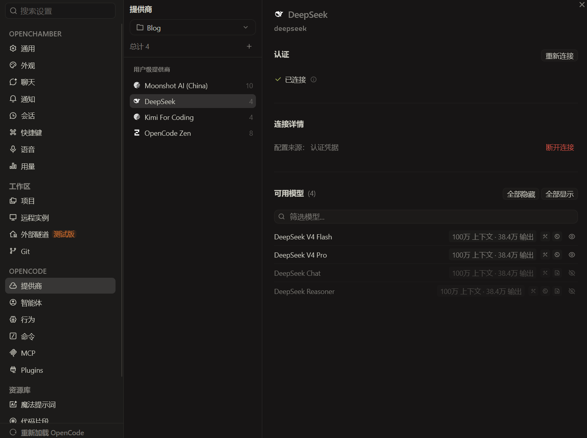The width and height of the screenshot is (587, 438).
Task: Open 语音 voice settings
Action: [x=60, y=150]
